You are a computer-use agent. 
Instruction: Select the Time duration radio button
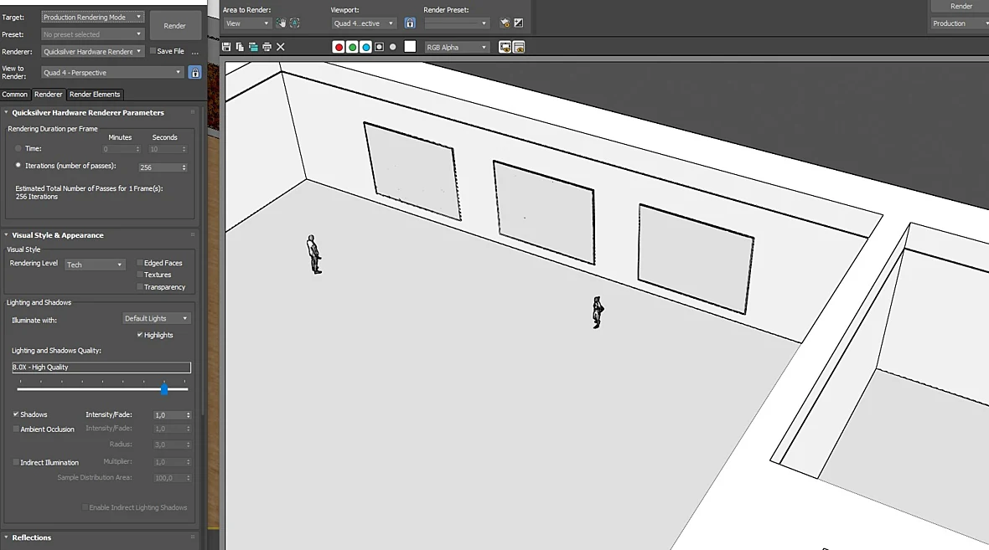click(18, 149)
